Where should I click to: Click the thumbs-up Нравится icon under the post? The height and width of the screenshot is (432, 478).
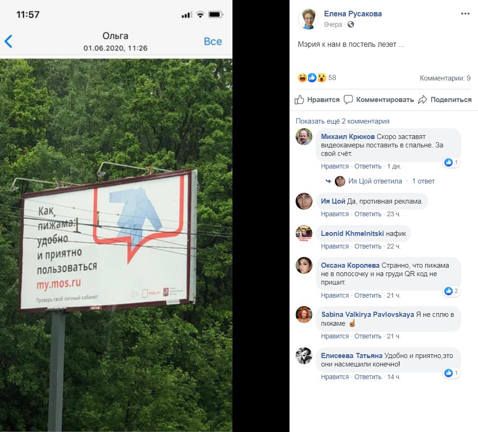point(299,99)
